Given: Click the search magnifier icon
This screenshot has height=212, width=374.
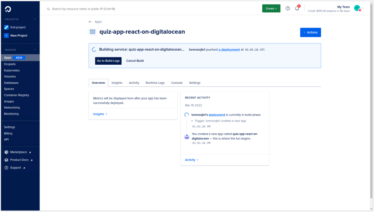Looking at the screenshot, I should (x=48, y=9).
